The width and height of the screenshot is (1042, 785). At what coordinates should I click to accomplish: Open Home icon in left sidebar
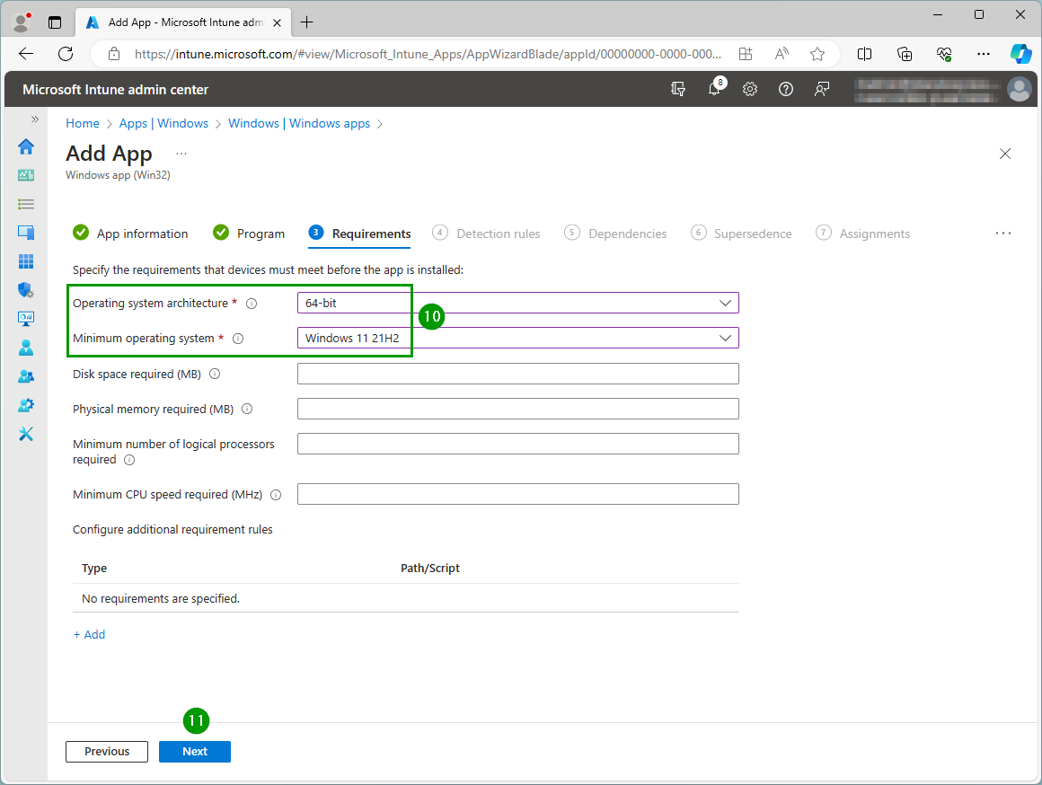click(26, 146)
